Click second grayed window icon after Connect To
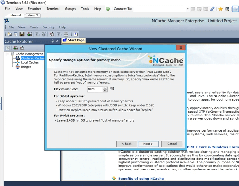 pyautogui.click(x=199, y=9)
